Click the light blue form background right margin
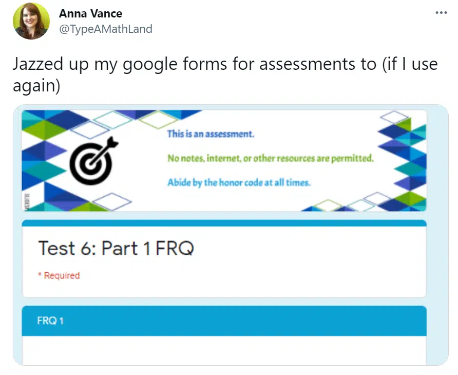The height and width of the screenshot is (375, 458). click(437, 234)
